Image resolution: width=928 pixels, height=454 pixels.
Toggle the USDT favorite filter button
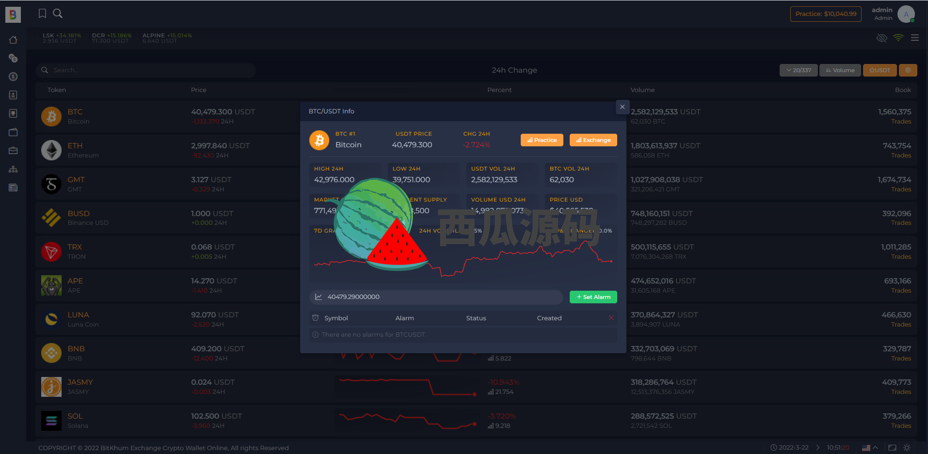(880, 70)
